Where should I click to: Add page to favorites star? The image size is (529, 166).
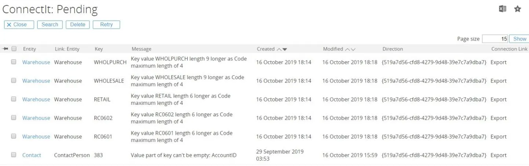(x=518, y=9)
